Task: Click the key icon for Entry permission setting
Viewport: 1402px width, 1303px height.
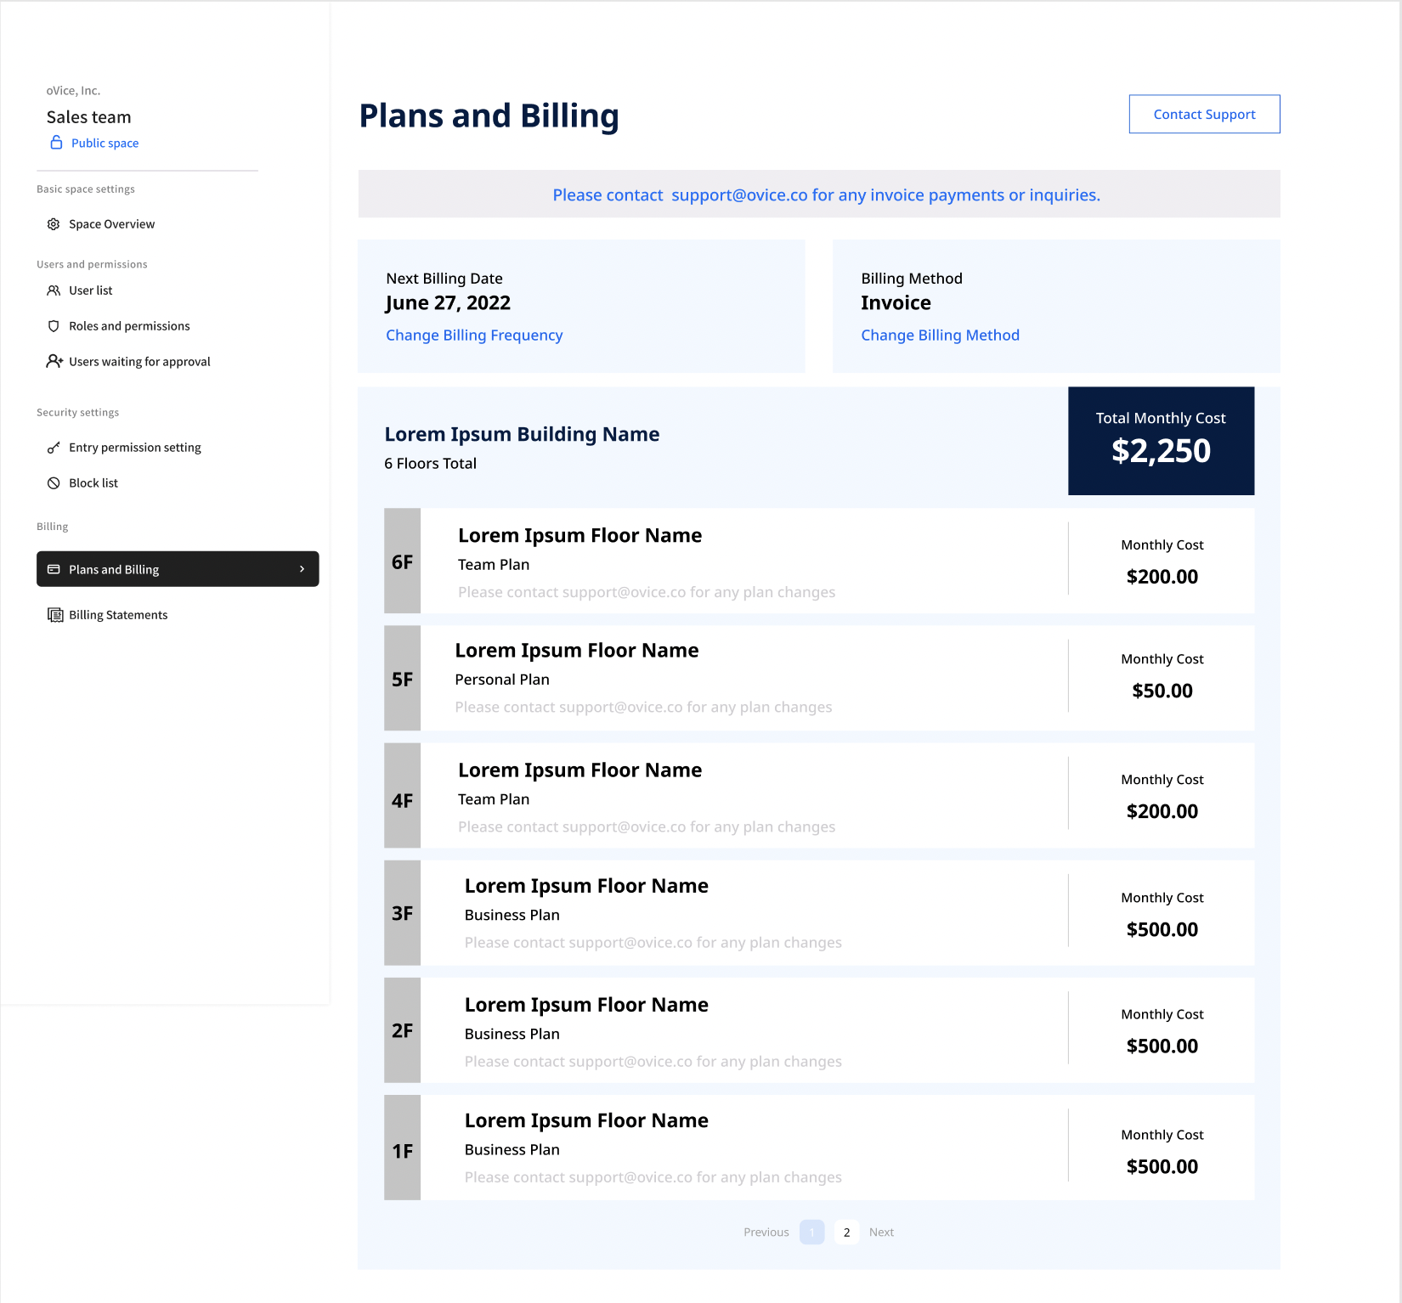Action: coord(54,448)
